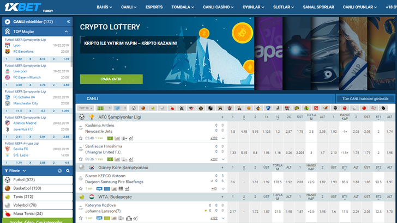Select Basketbol (130) in sports list
397x223 pixels.
point(38,188)
